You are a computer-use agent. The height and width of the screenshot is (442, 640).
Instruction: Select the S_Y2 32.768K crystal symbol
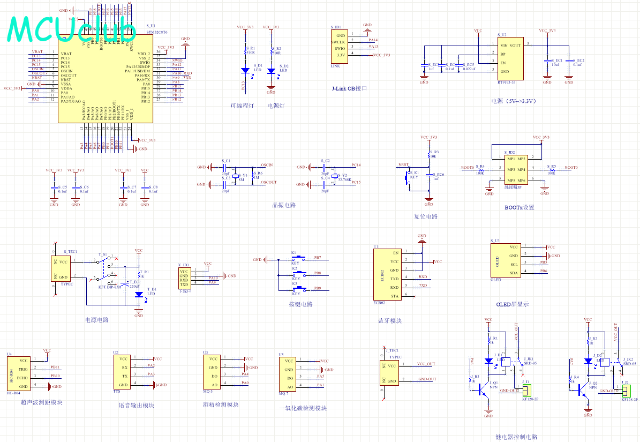click(335, 176)
